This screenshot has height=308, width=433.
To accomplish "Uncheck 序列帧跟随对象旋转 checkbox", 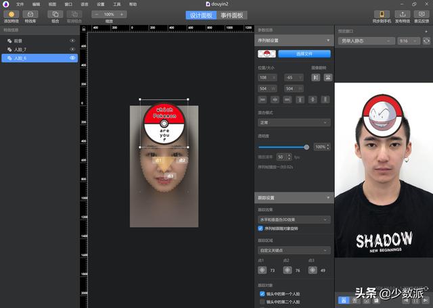I will (261, 228).
